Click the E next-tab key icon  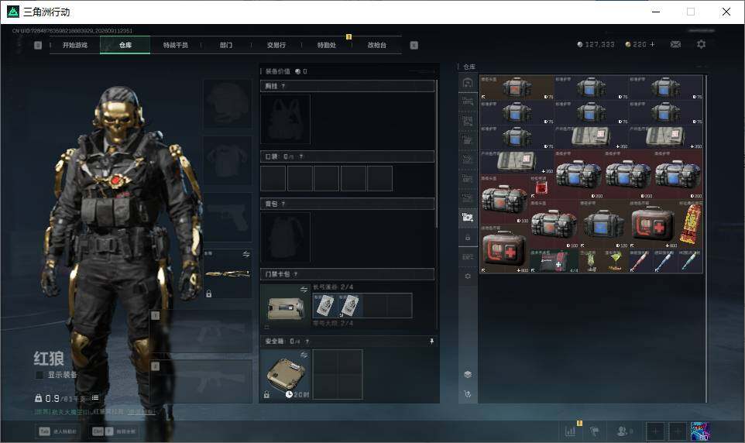click(x=414, y=45)
